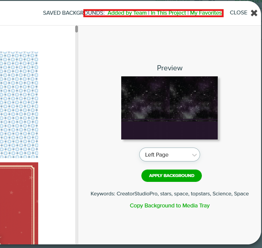Screen dimensions: 262x248
Task: Click the scrollbar thumb in backgrounds list
Action: 76,29
